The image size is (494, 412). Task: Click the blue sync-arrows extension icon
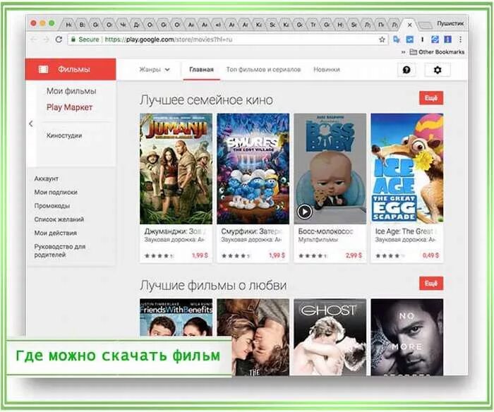[435, 40]
